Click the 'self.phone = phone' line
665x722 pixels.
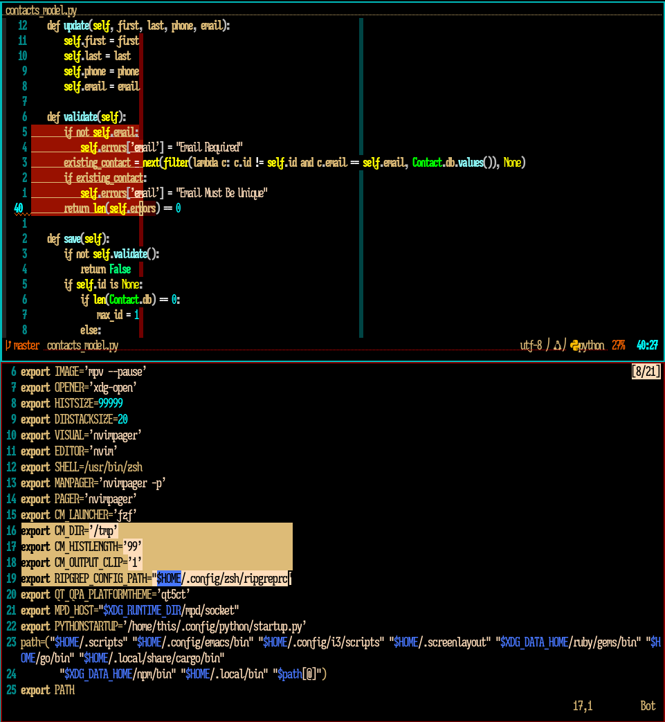coord(102,71)
